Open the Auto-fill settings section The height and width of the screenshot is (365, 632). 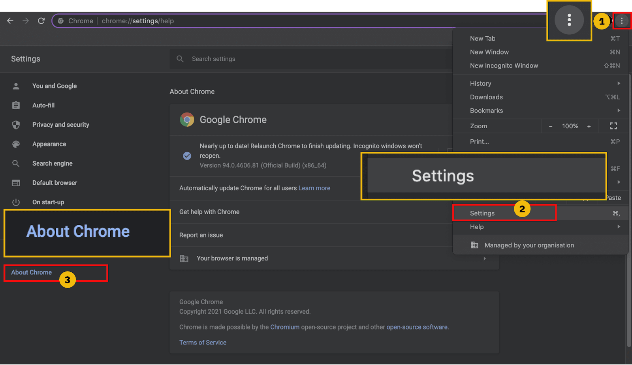coord(43,105)
